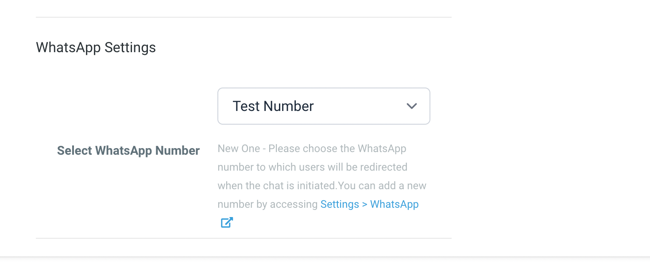Click the chevron arrow in the number selector

coord(412,106)
